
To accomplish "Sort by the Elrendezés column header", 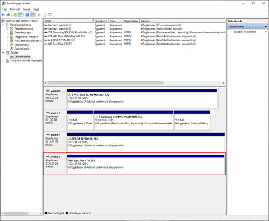I will pos(101,21).
